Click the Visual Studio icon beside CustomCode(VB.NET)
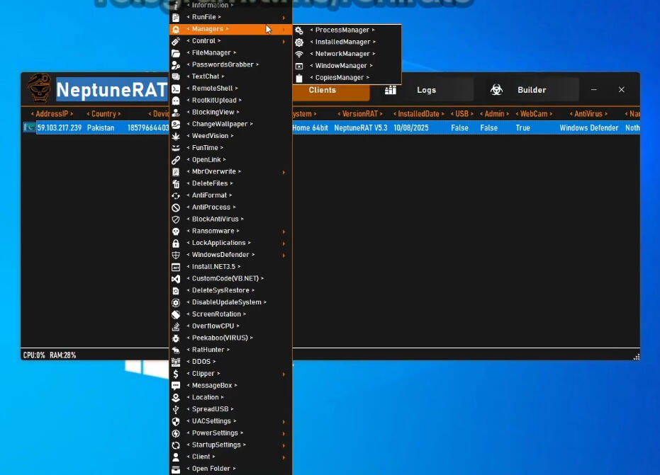The height and width of the screenshot is (475, 660). point(176,279)
